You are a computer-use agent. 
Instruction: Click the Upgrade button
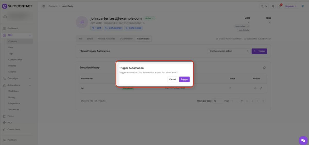pyautogui.click(x=291, y=6)
